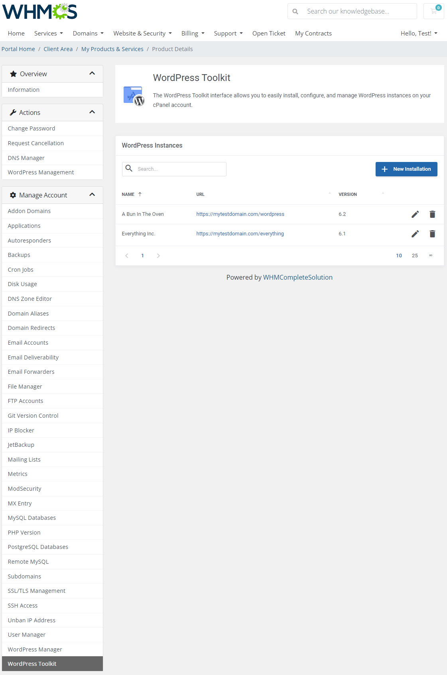The height and width of the screenshot is (675, 447).
Task: Select page 1 in pagination
Action: click(x=142, y=256)
